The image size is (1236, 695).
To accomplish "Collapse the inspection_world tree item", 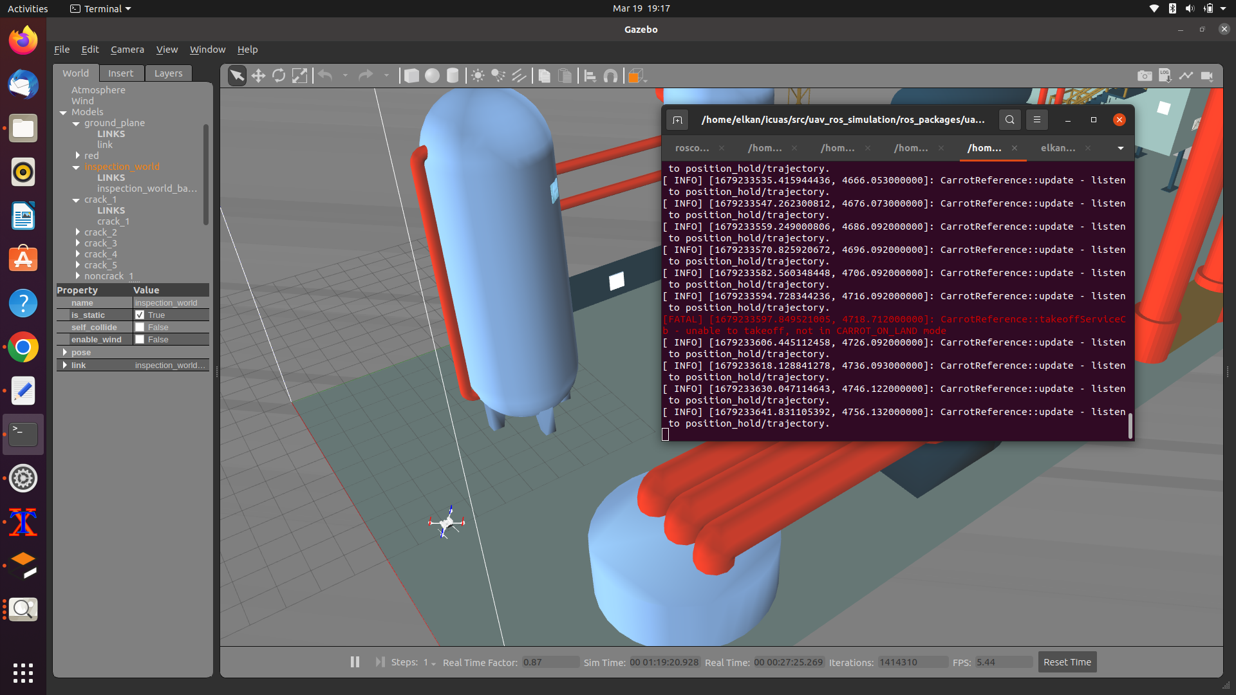I will [x=75, y=167].
